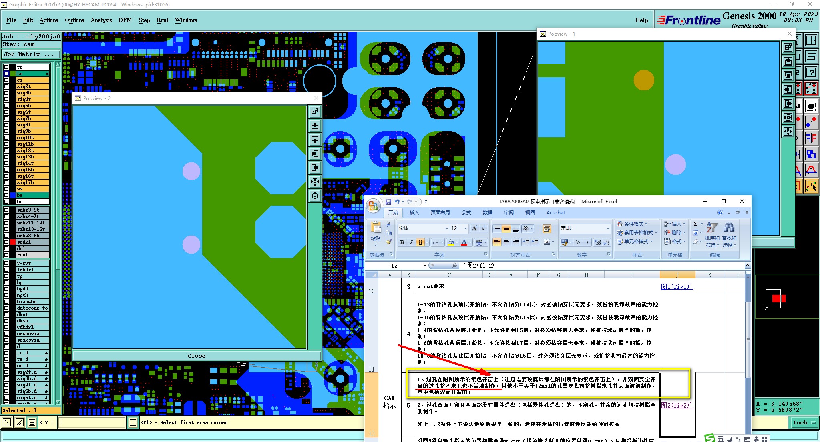
Task: Click the percent style button
Action: (x=578, y=242)
